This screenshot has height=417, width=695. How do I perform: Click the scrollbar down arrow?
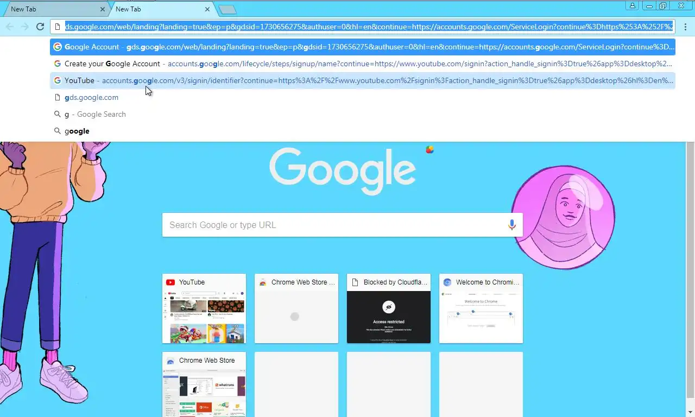coord(691,413)
